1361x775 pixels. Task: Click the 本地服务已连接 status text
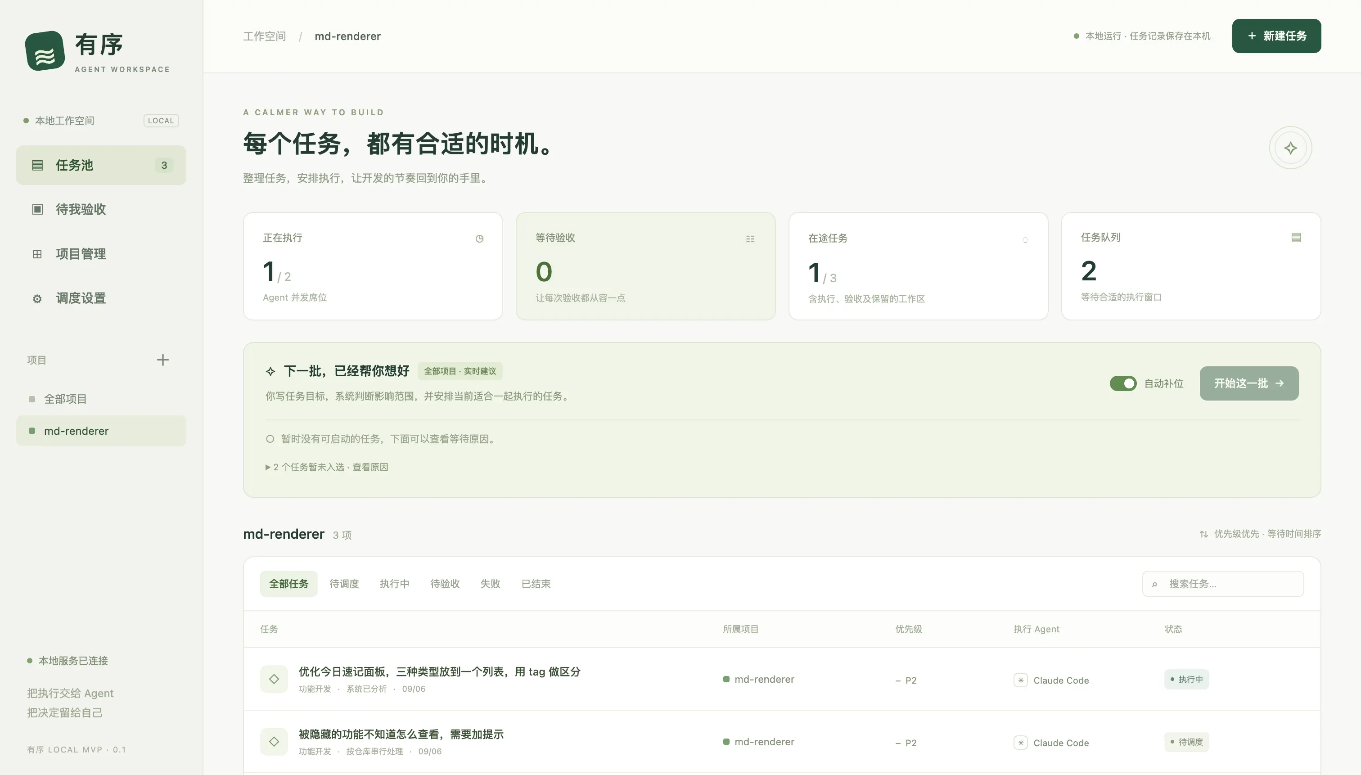click(x=73, y=661)
